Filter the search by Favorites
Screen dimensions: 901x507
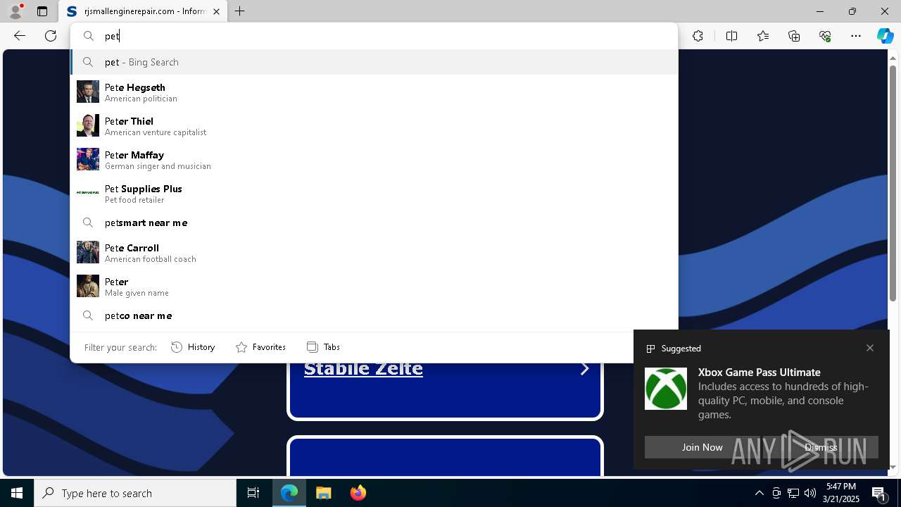coord(260,347)
